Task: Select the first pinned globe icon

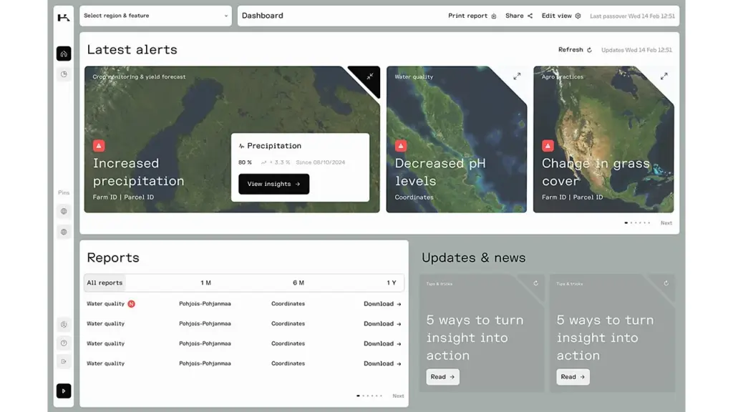Action: [64, 211]
